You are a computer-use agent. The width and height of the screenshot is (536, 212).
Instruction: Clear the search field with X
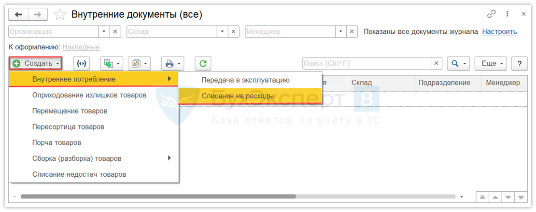click(x=436, y=63)
